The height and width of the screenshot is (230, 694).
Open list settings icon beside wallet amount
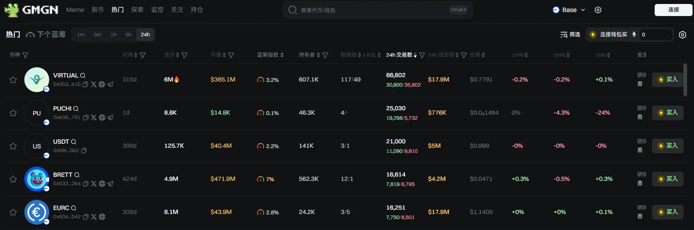coord(683,35)
